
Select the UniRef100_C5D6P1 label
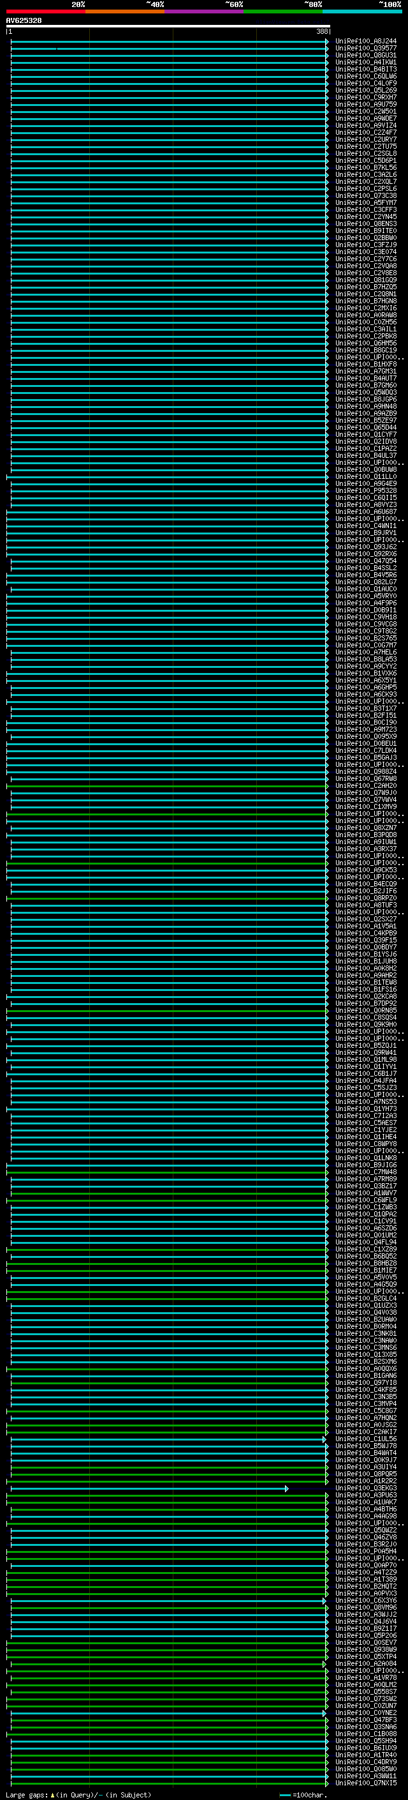(365, 161)
